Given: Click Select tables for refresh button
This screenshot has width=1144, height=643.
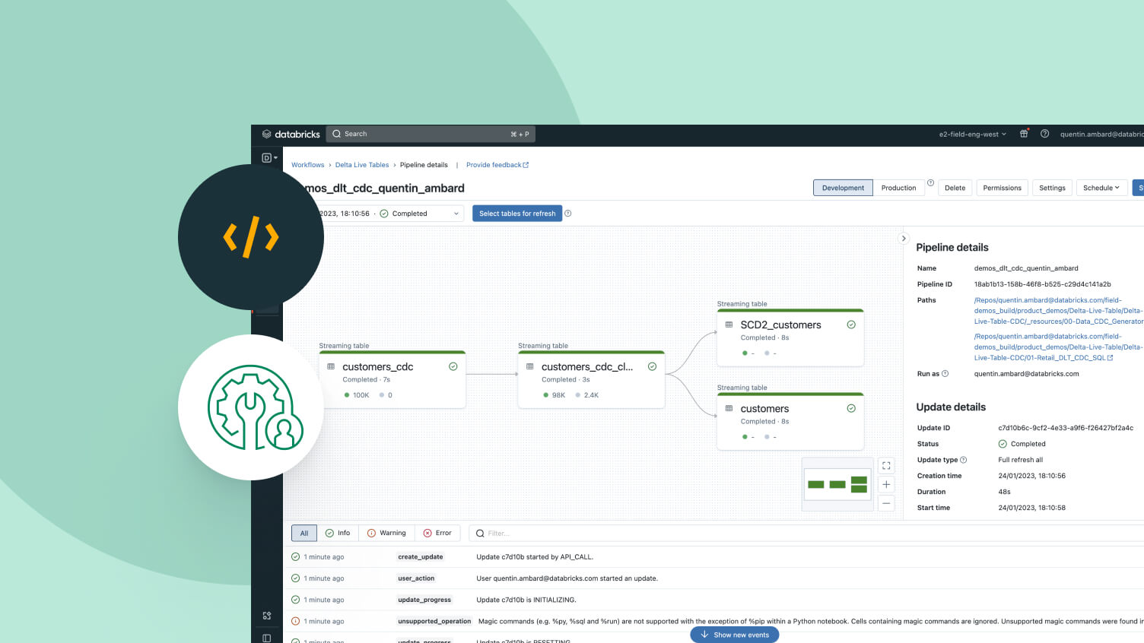Looking at the screenshot, I should pos(517,214).
